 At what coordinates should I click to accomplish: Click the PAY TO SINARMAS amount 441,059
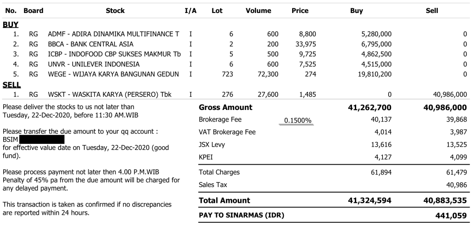pyautogui.click(x=452, y=216)
